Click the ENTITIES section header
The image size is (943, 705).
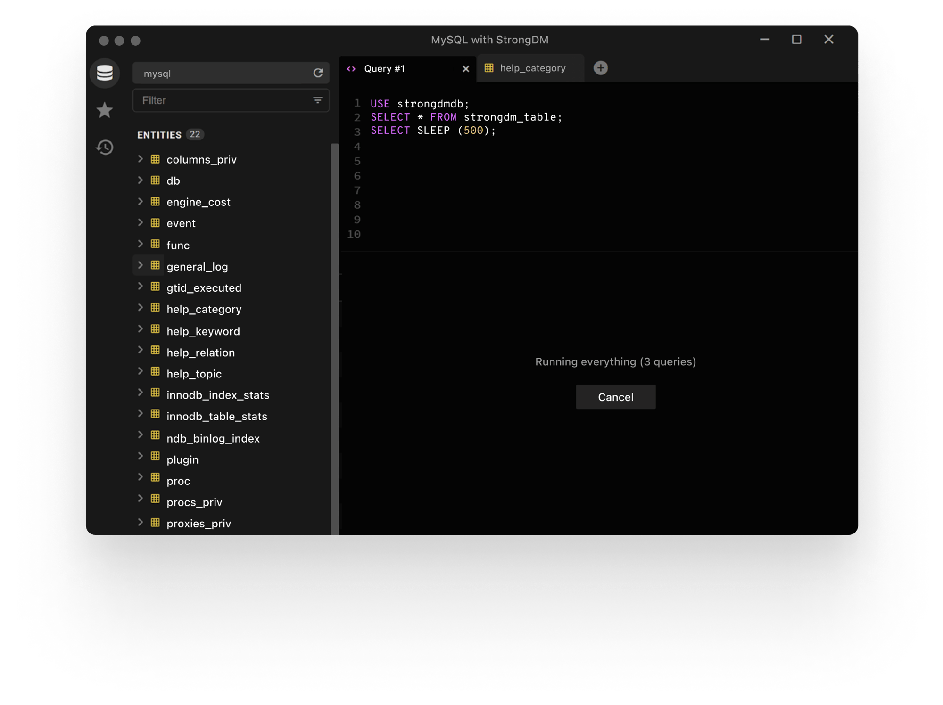(159, 135)
